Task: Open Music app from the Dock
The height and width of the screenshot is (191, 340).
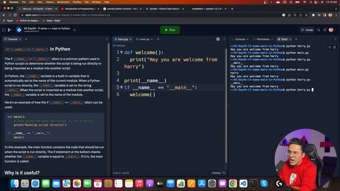Action: [139, 184]
